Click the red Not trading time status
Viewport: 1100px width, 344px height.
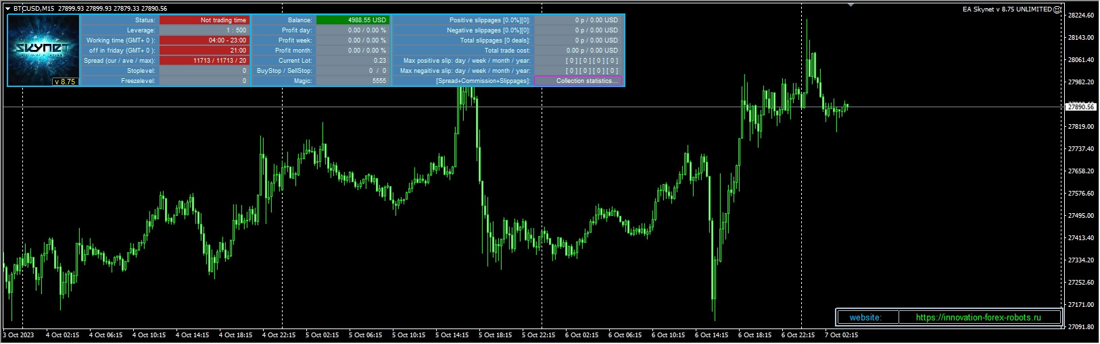click(x=204, y=20)
